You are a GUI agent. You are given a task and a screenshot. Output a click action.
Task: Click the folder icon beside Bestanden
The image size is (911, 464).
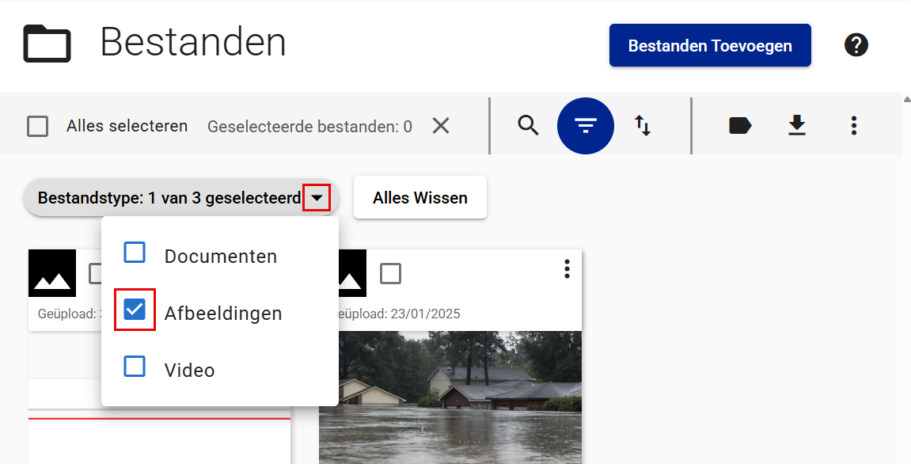click(x=47, y=44)
